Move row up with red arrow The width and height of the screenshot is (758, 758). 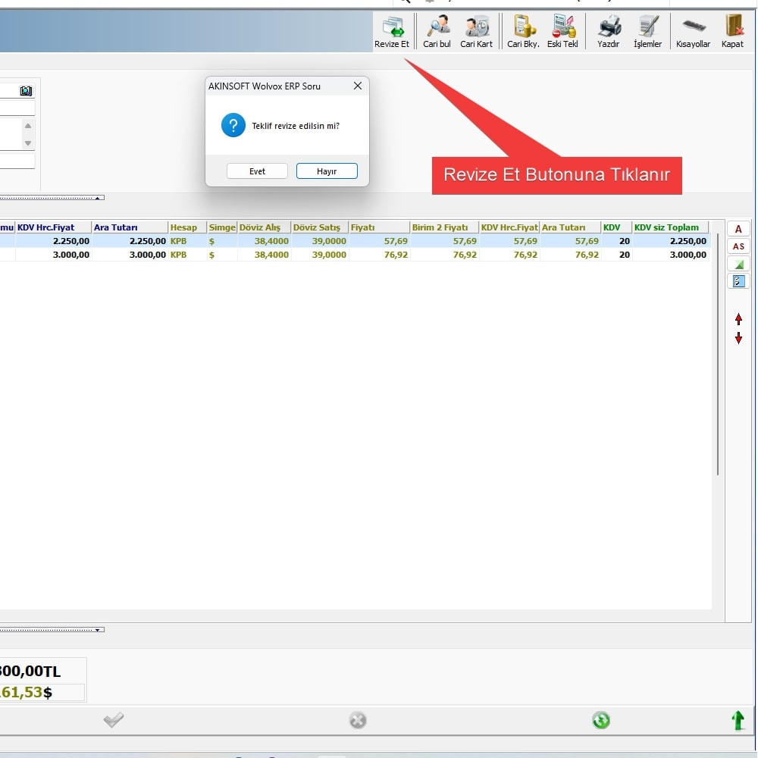(738, 320)
